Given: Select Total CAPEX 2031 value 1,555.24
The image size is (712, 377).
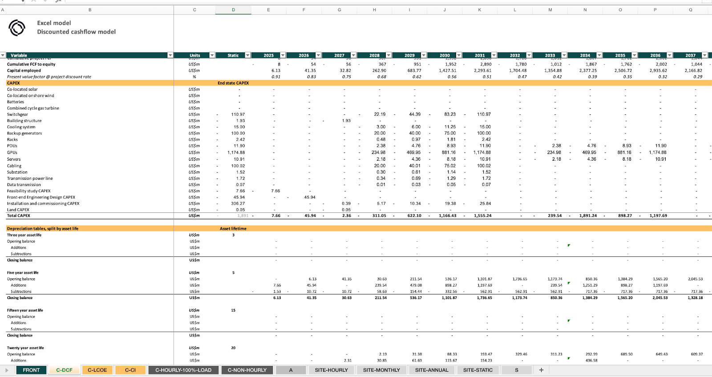Looking at the screenshot, I should point(482,215).
